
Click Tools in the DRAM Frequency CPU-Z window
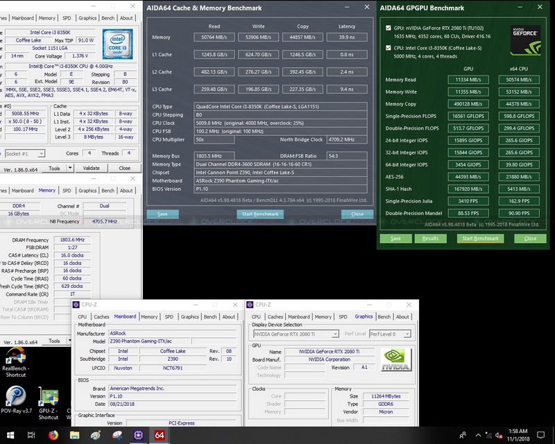(54, 341)
